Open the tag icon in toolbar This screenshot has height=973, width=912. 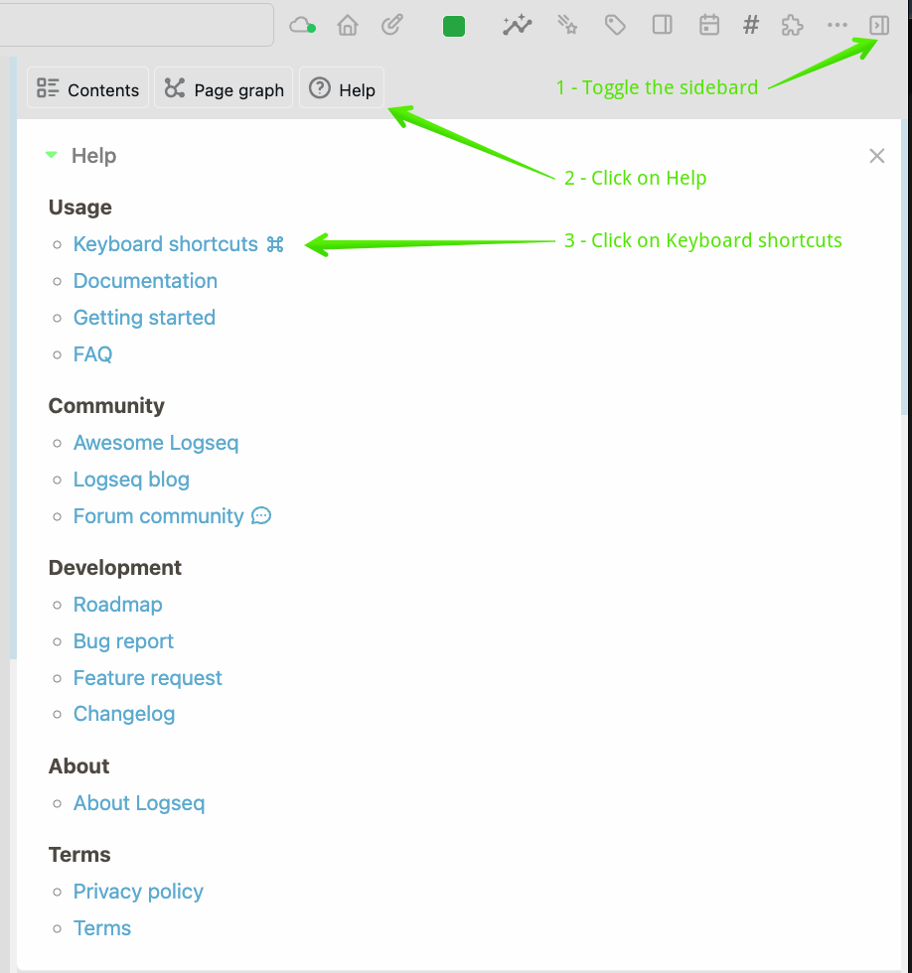[615, 26]
